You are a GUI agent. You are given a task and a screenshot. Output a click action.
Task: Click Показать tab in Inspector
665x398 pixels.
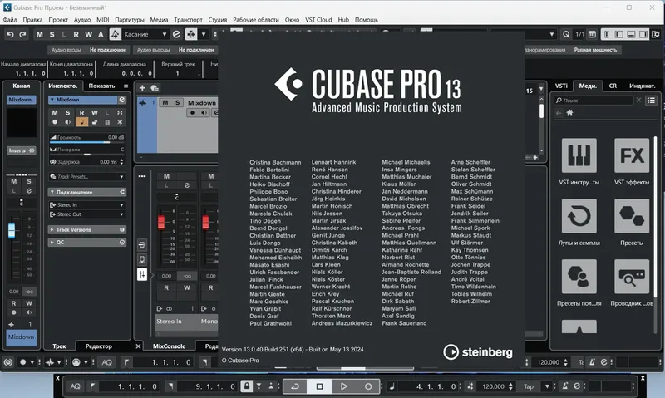[x=101, y=86]
